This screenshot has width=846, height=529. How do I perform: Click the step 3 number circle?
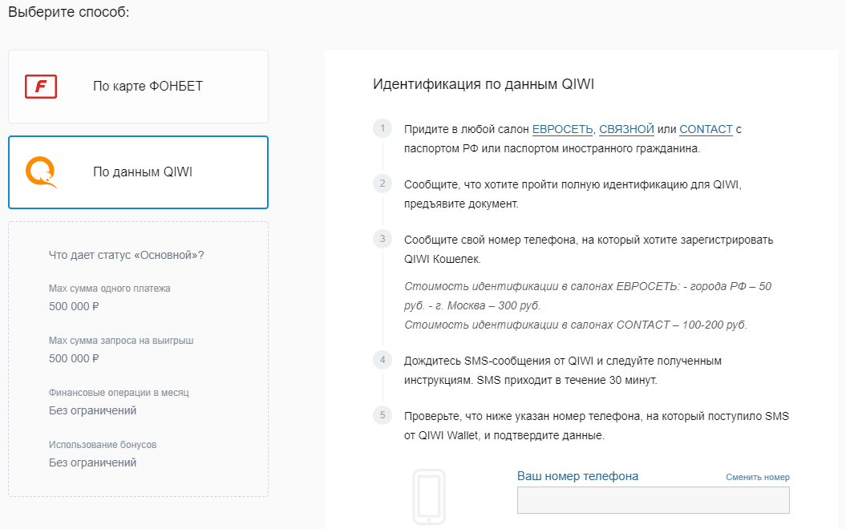[x=383, y=239]
